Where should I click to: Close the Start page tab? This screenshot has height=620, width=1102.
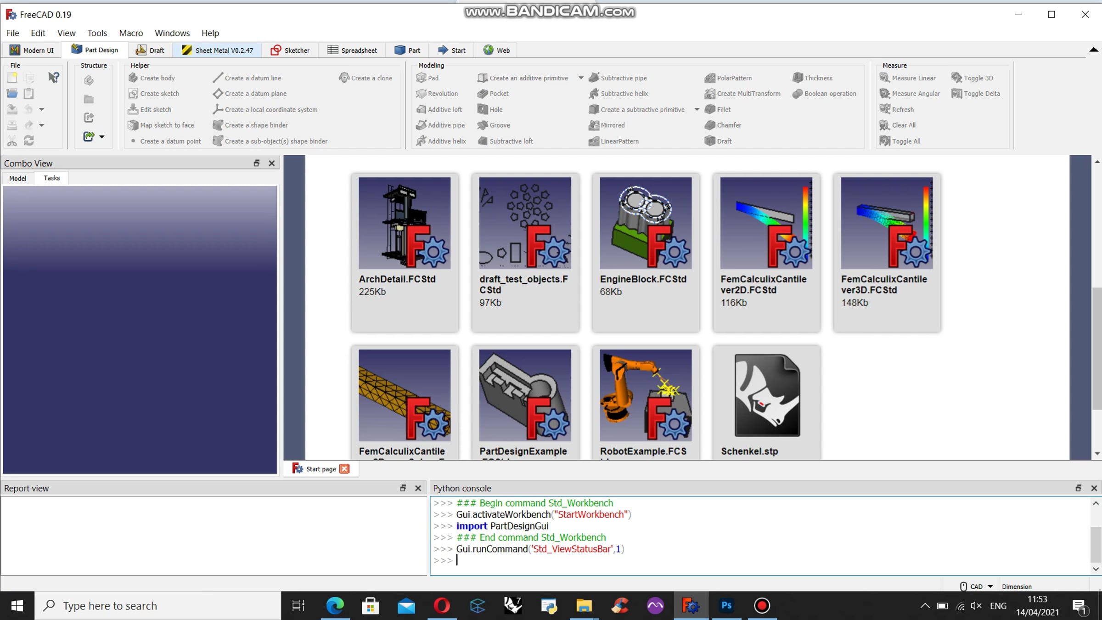coord(344,469)
